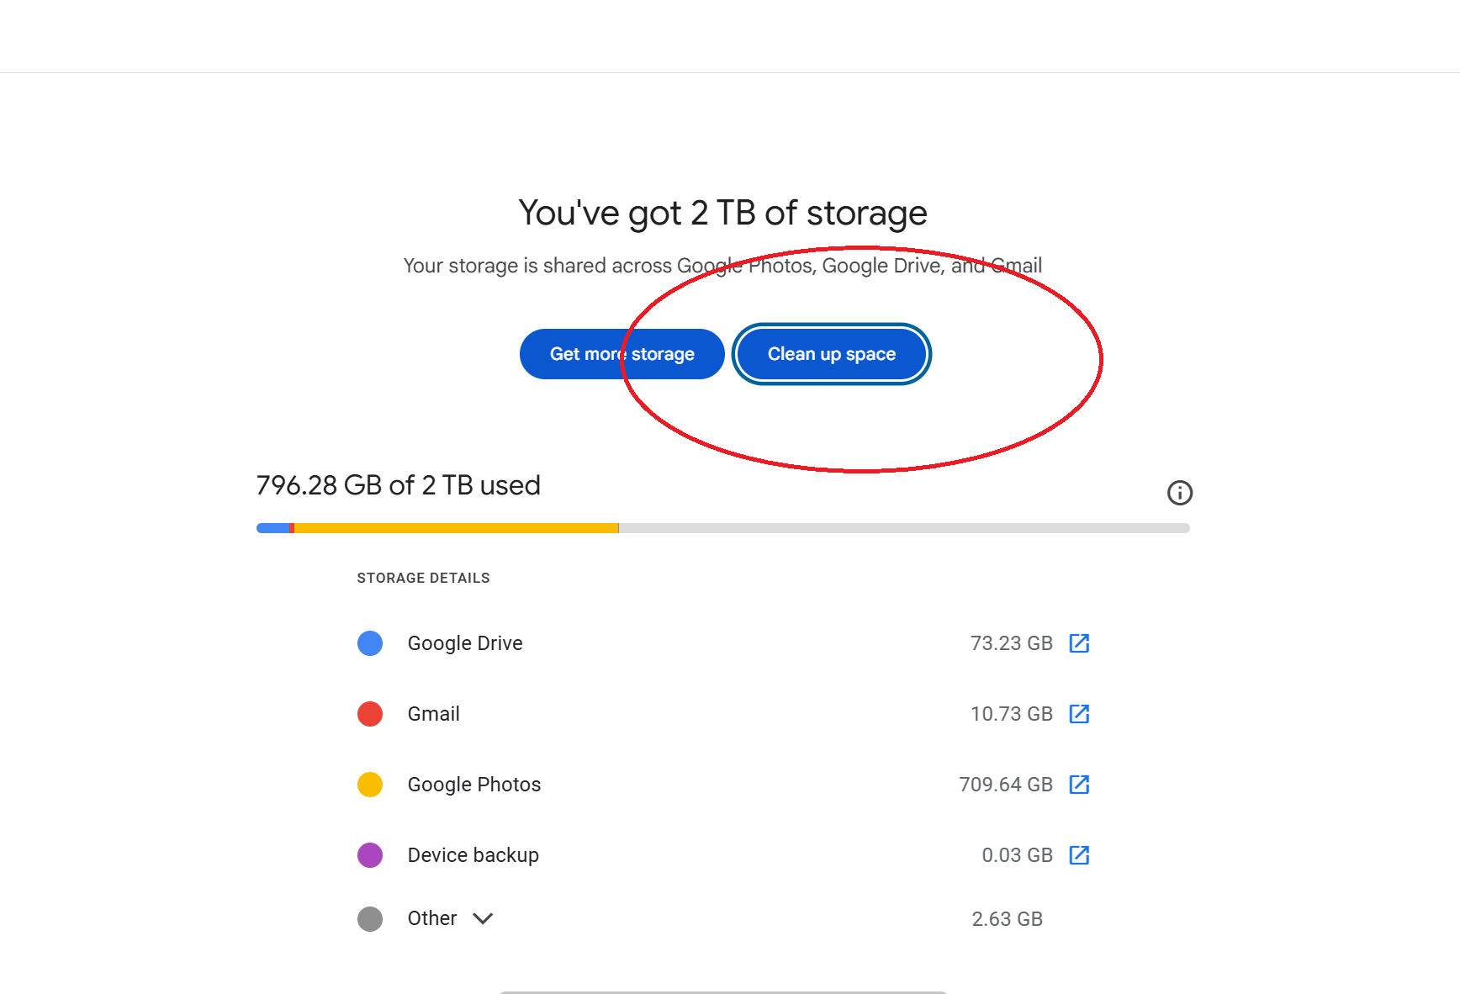The width and height of the screenshot is (1460, 994).
Task: Open Google Photos via its external link icon
Action: (x=1079, y=785)
